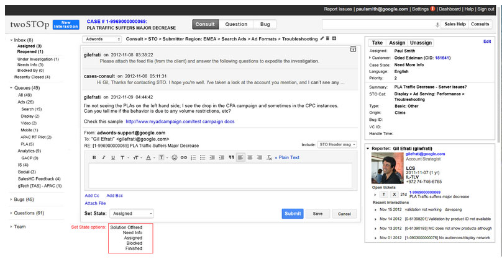Click the Sales Help button
Image resolution: width=502 pixels, height=259 pixels.
pyautogui.click(x=455, y=24)
